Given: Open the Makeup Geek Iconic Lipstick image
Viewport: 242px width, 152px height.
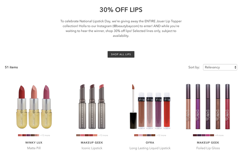Looking at the screenshot, I should 92,106.
